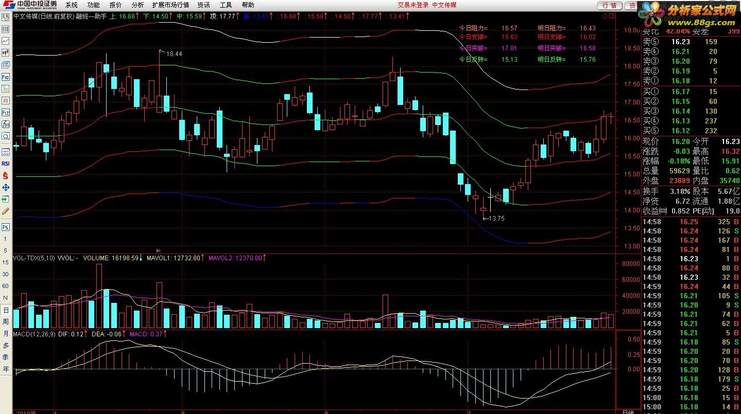Click the small blue triangle marker below main chart

pos(158,250)
